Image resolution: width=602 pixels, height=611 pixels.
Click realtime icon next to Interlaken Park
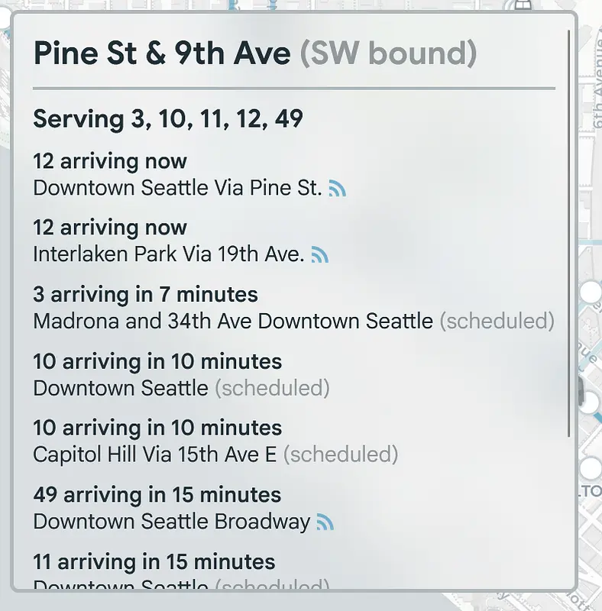click(x=320, y=255)
